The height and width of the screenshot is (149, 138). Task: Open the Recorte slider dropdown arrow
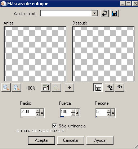(113, 113)
